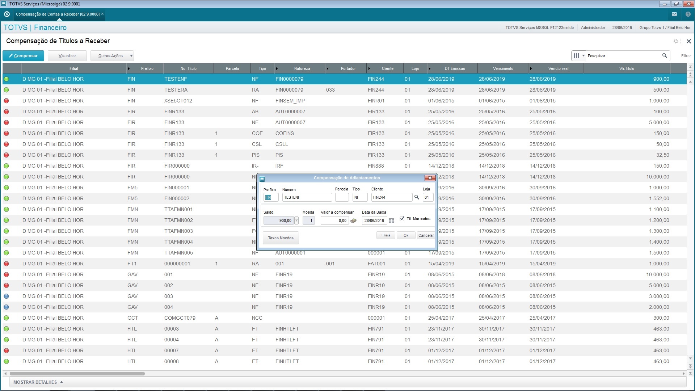
Task: Click the TOTVS logo icon top left
Action: point(7,14)
